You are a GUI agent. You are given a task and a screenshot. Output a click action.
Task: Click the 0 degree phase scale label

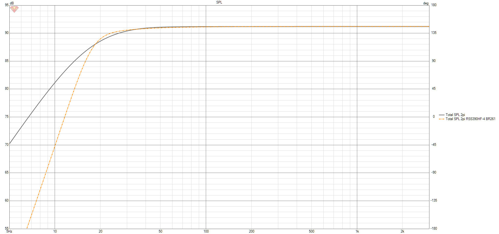(x=434, y=117)
